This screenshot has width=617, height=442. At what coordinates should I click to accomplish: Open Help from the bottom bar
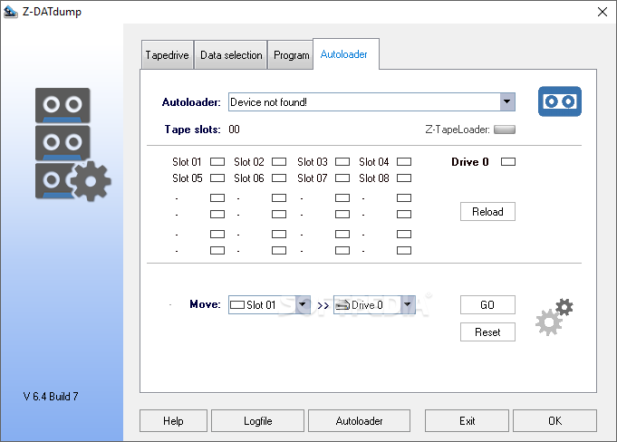[173, 421]
